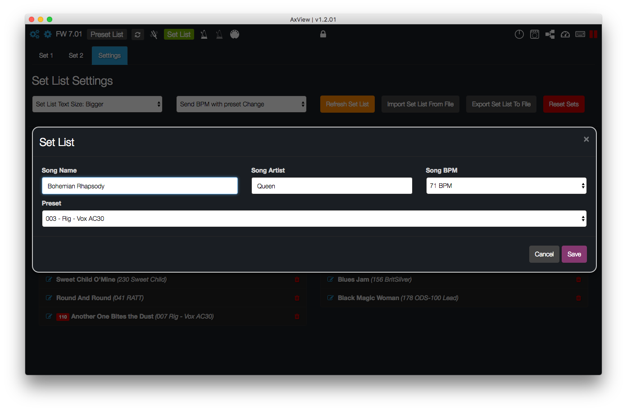Open the Song BPM dropdown showing 71 BPM
Screen dimensions: 627x411
click(506, 186)
